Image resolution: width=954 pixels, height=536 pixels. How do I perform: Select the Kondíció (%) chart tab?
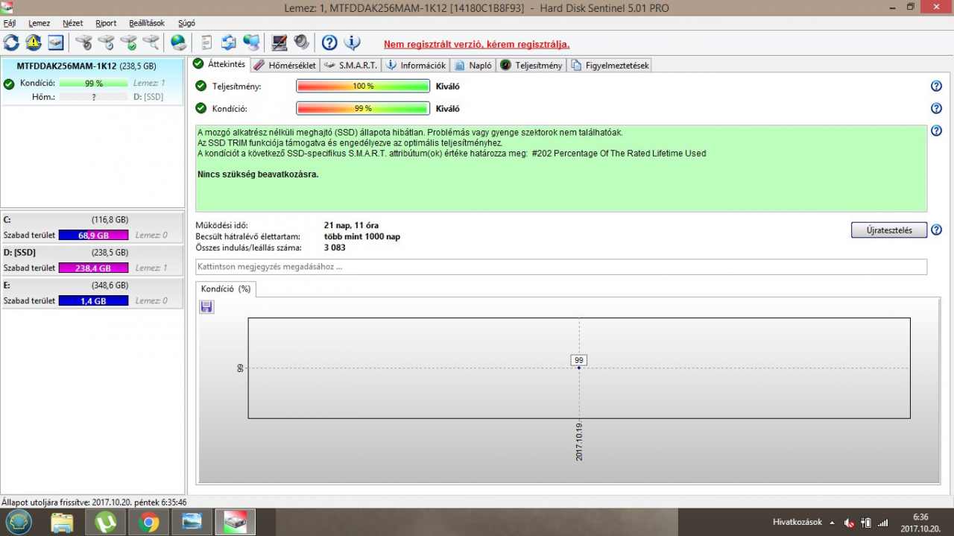click(x=226, y=289)
